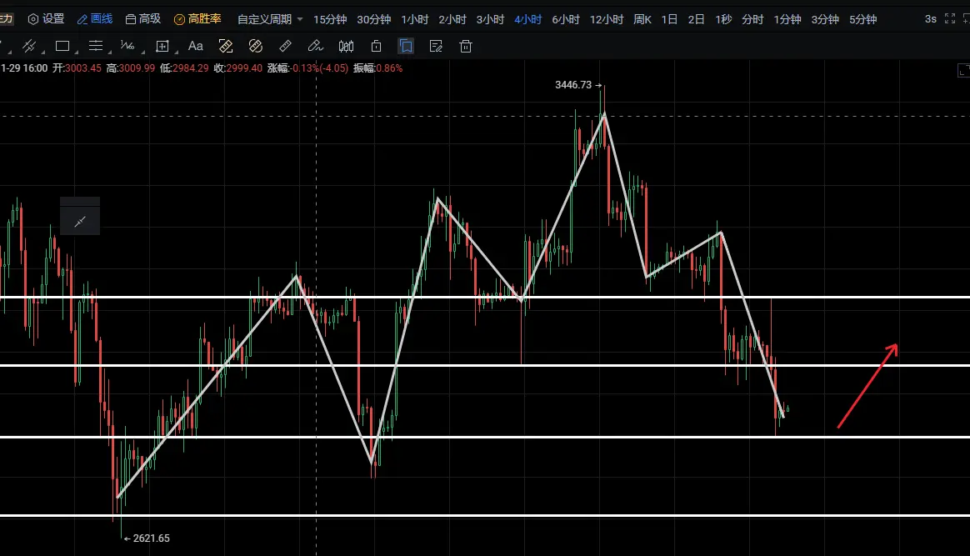Open the Fibonacci tool variants arrow
The image size is (970, 556).
pos(142,52)
